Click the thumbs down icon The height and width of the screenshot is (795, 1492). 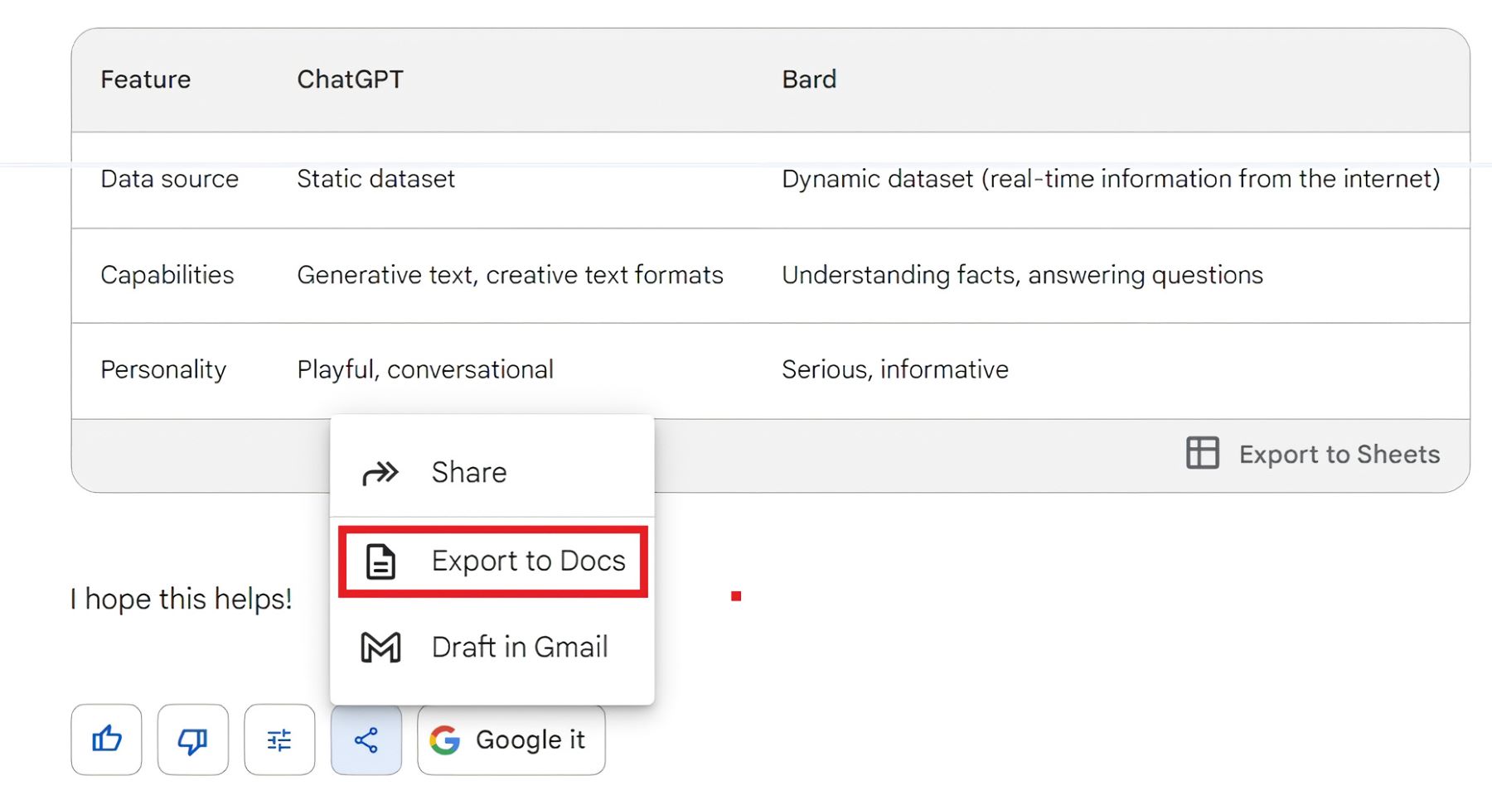coord(193,740)
